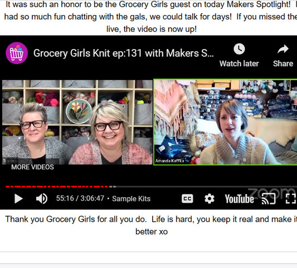Click the Amanda Kaffka video frame
The width and height of the screenshot is (297, 268).
click(x=225, y=122)
